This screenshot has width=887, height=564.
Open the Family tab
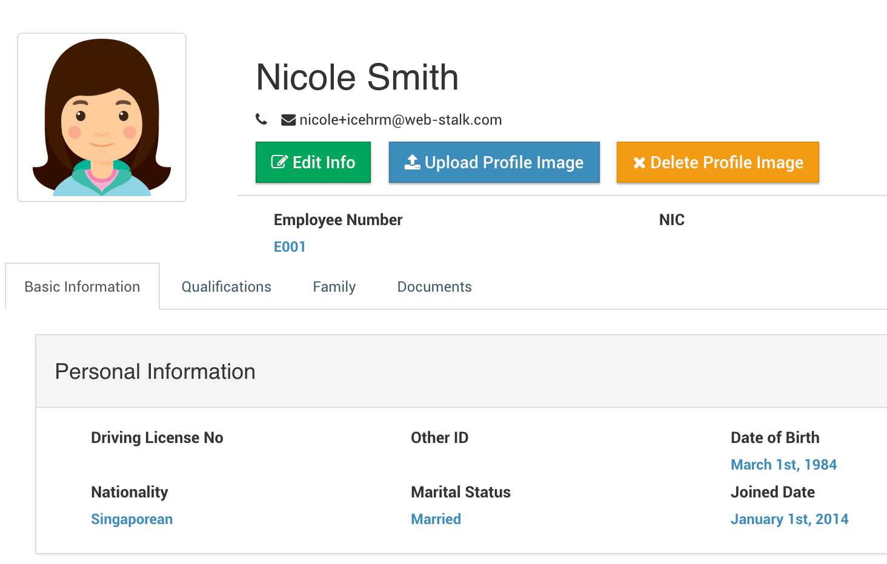[334, 286]
